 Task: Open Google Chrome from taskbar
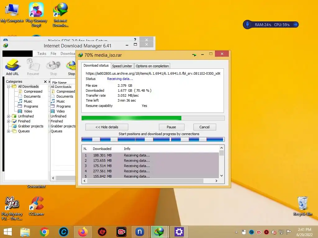tap(44, 232)
